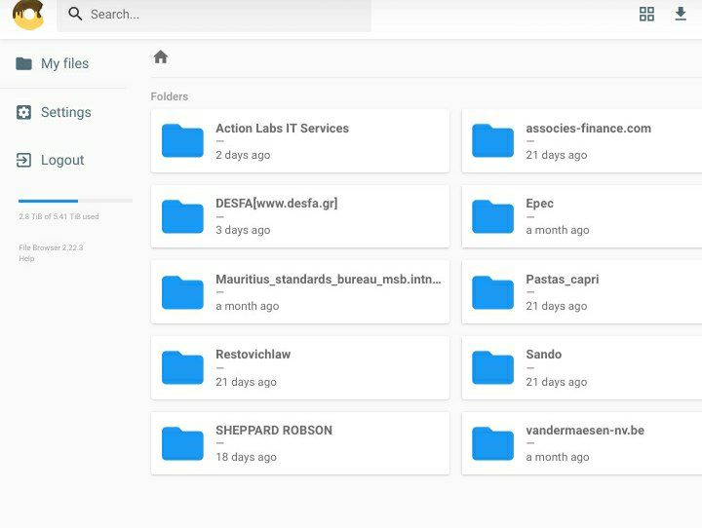Select the Restovichlaw folder icon
Screen dimensions: 702x528
coord(182,368)
